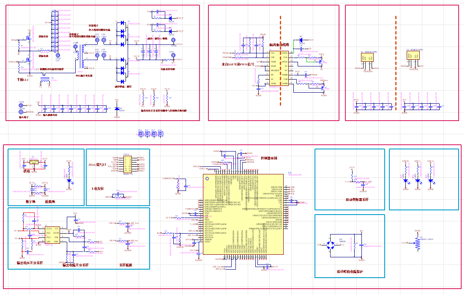Select the dual op-amp chip with OUTA and VCC
Image resolution: width=465 pixels, height=295 pixels.
click(52, 235)
